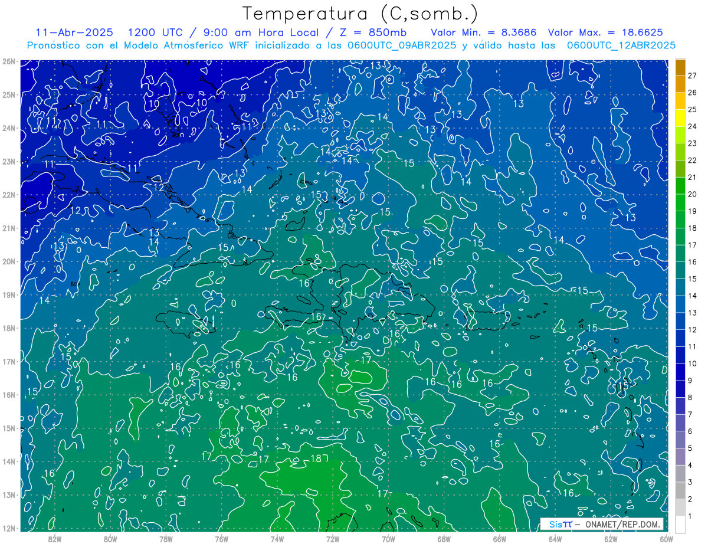Click the '19N' latitude label

pos(8,295)
